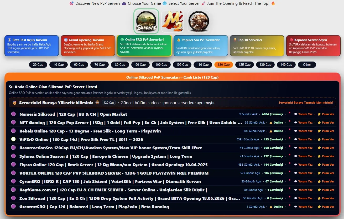Click Yorum Yaz for GreatestSRO

(303, 207)
